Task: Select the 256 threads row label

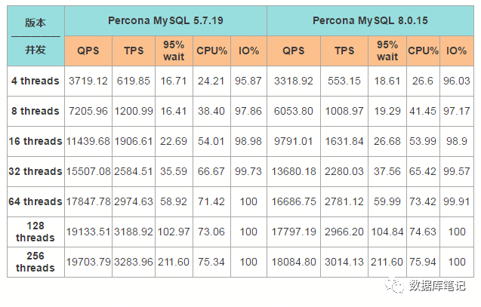Action: pos(35,262)
